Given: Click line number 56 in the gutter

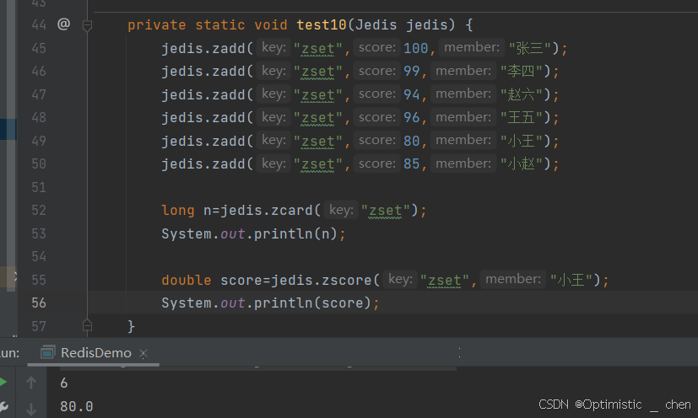Looking at the screenshot, I should pos(37,303).
